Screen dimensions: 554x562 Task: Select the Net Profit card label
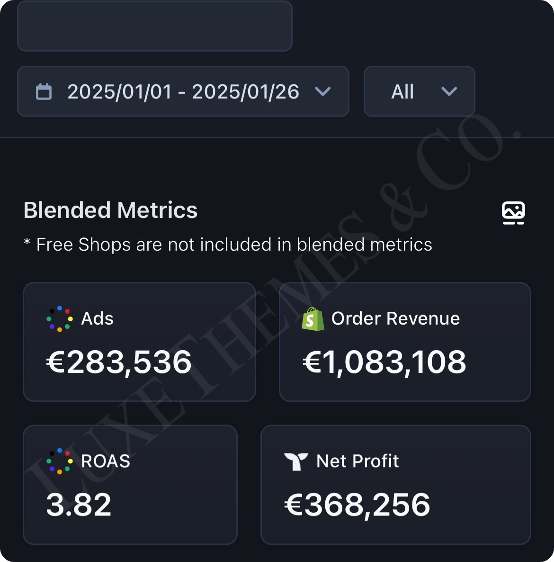tap(357, 461)
